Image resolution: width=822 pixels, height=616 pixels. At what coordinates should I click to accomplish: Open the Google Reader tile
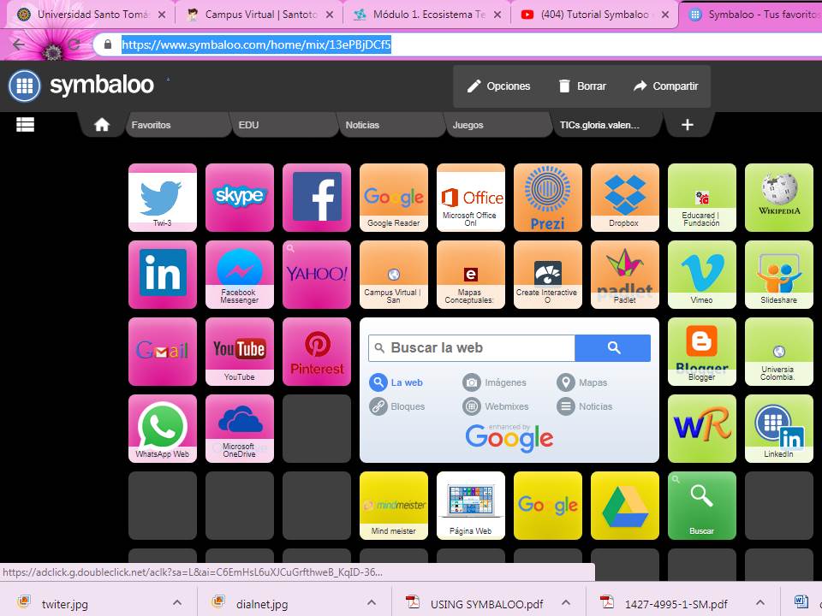(x=394, y=198)
